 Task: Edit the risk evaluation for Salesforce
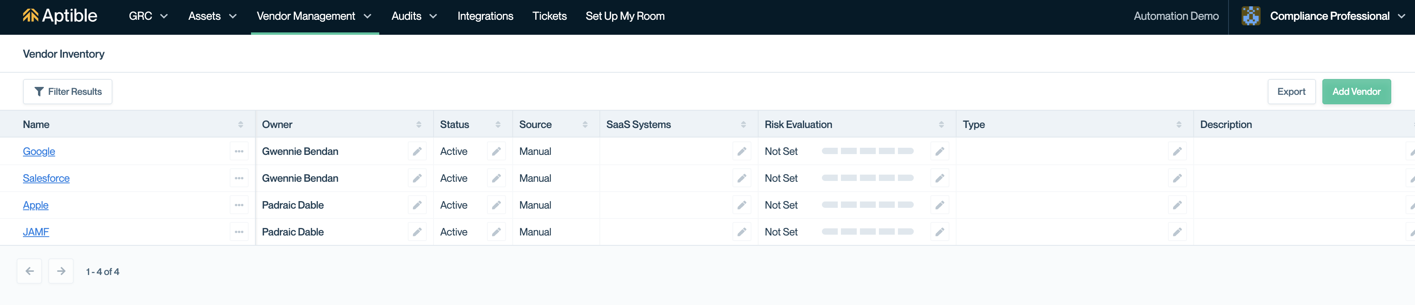[x=940, y=178]
